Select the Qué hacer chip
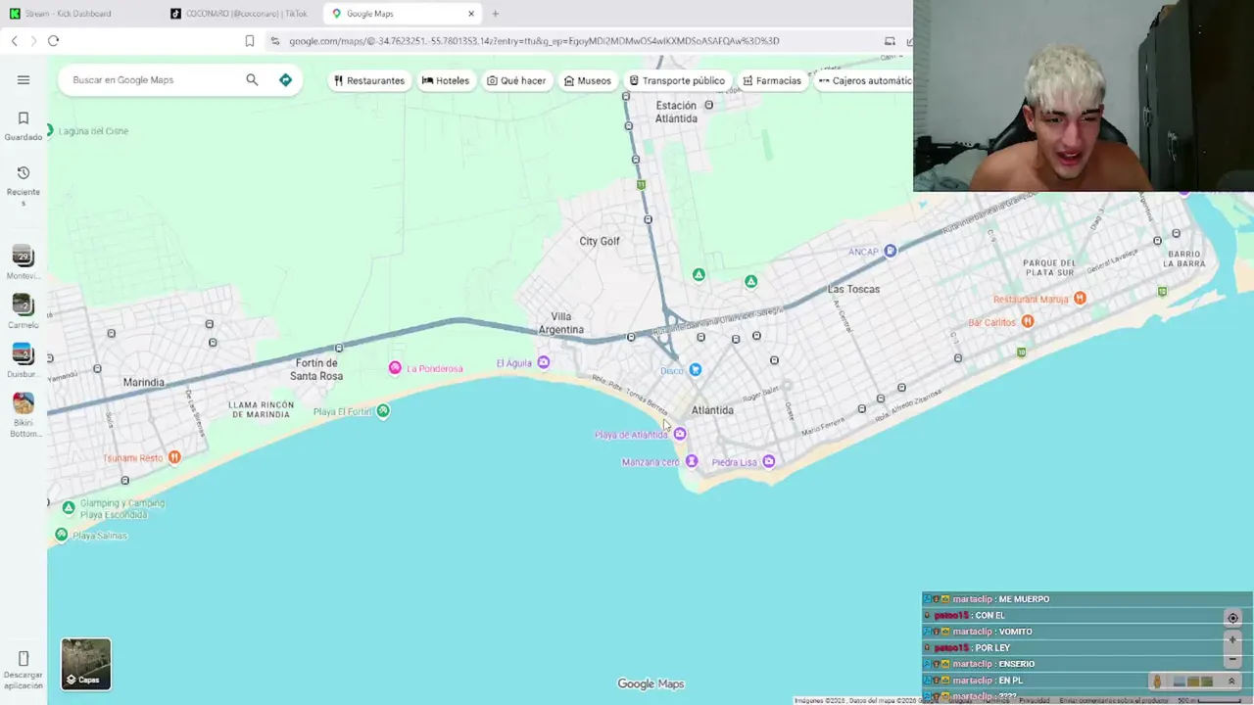Screen dimensions: 1254x705 tap(516, 80)
